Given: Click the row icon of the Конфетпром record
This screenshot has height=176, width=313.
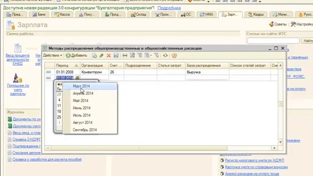Looking at the screenshot, I should click(x=48, y=72).
